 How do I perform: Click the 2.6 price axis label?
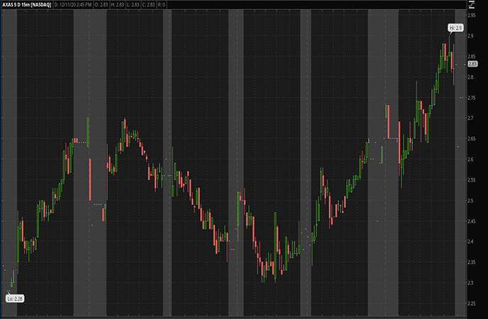pyautogui.click(x=470, y=159)
